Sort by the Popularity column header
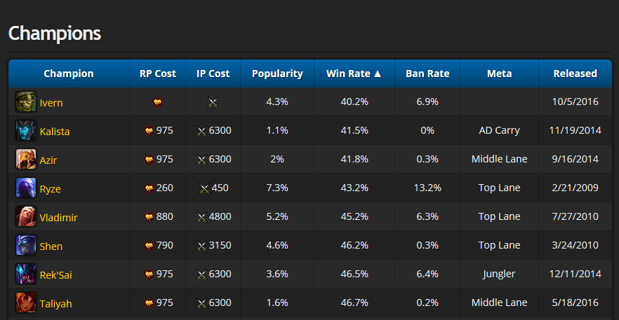 277,74
